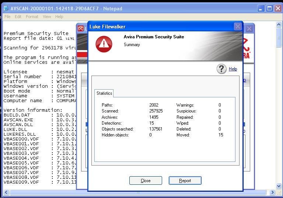
Task: Maximize the Notepad window
Action: point(269,8)
